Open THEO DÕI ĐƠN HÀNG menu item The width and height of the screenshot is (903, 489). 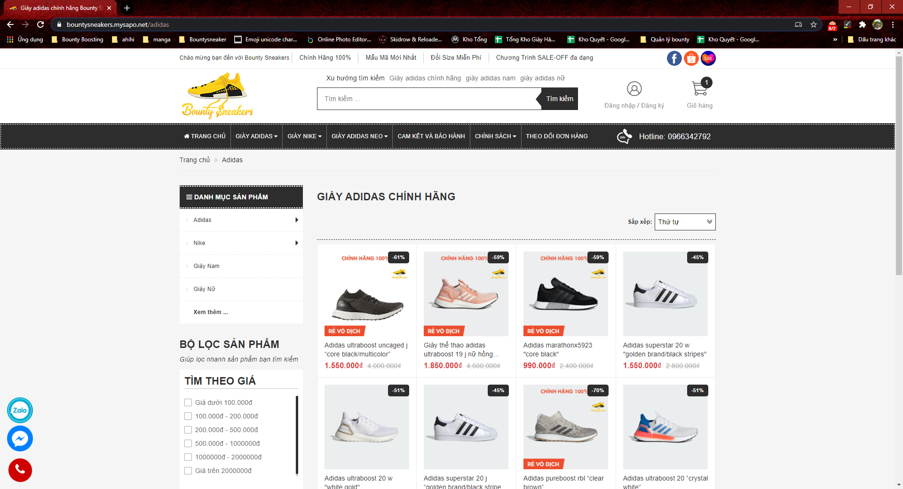tap(556, 136)
